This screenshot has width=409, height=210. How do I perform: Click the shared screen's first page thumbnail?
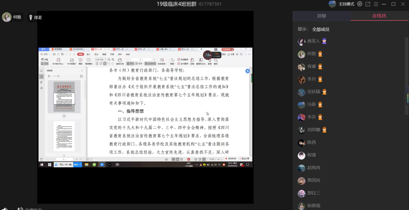point(64,97)
